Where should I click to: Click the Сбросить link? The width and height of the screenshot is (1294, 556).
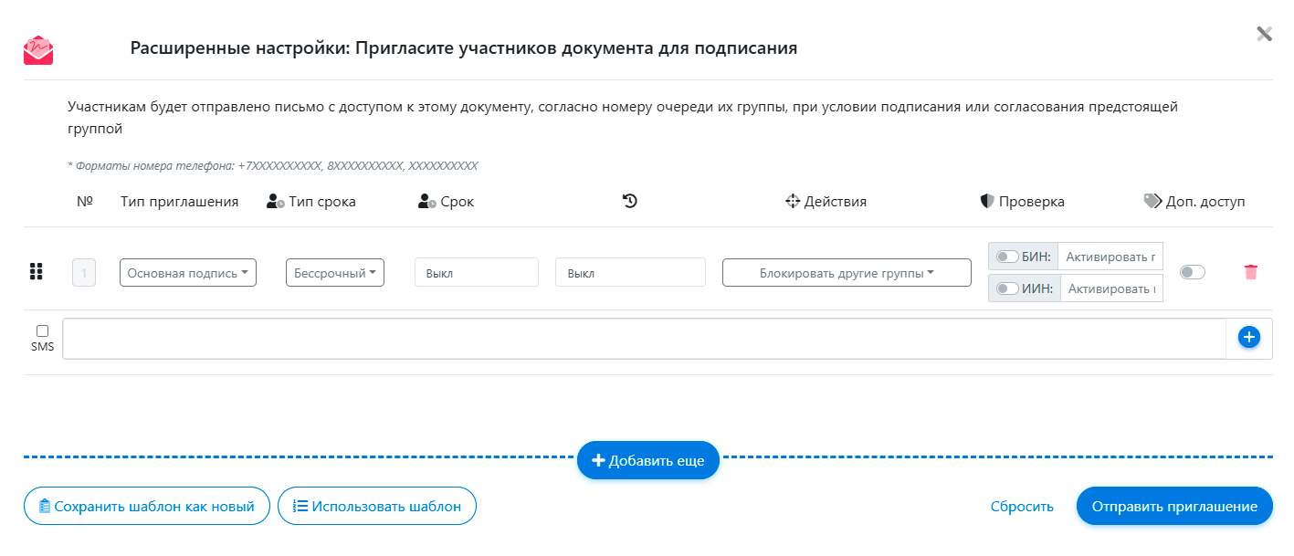(x=1022, y=506)
